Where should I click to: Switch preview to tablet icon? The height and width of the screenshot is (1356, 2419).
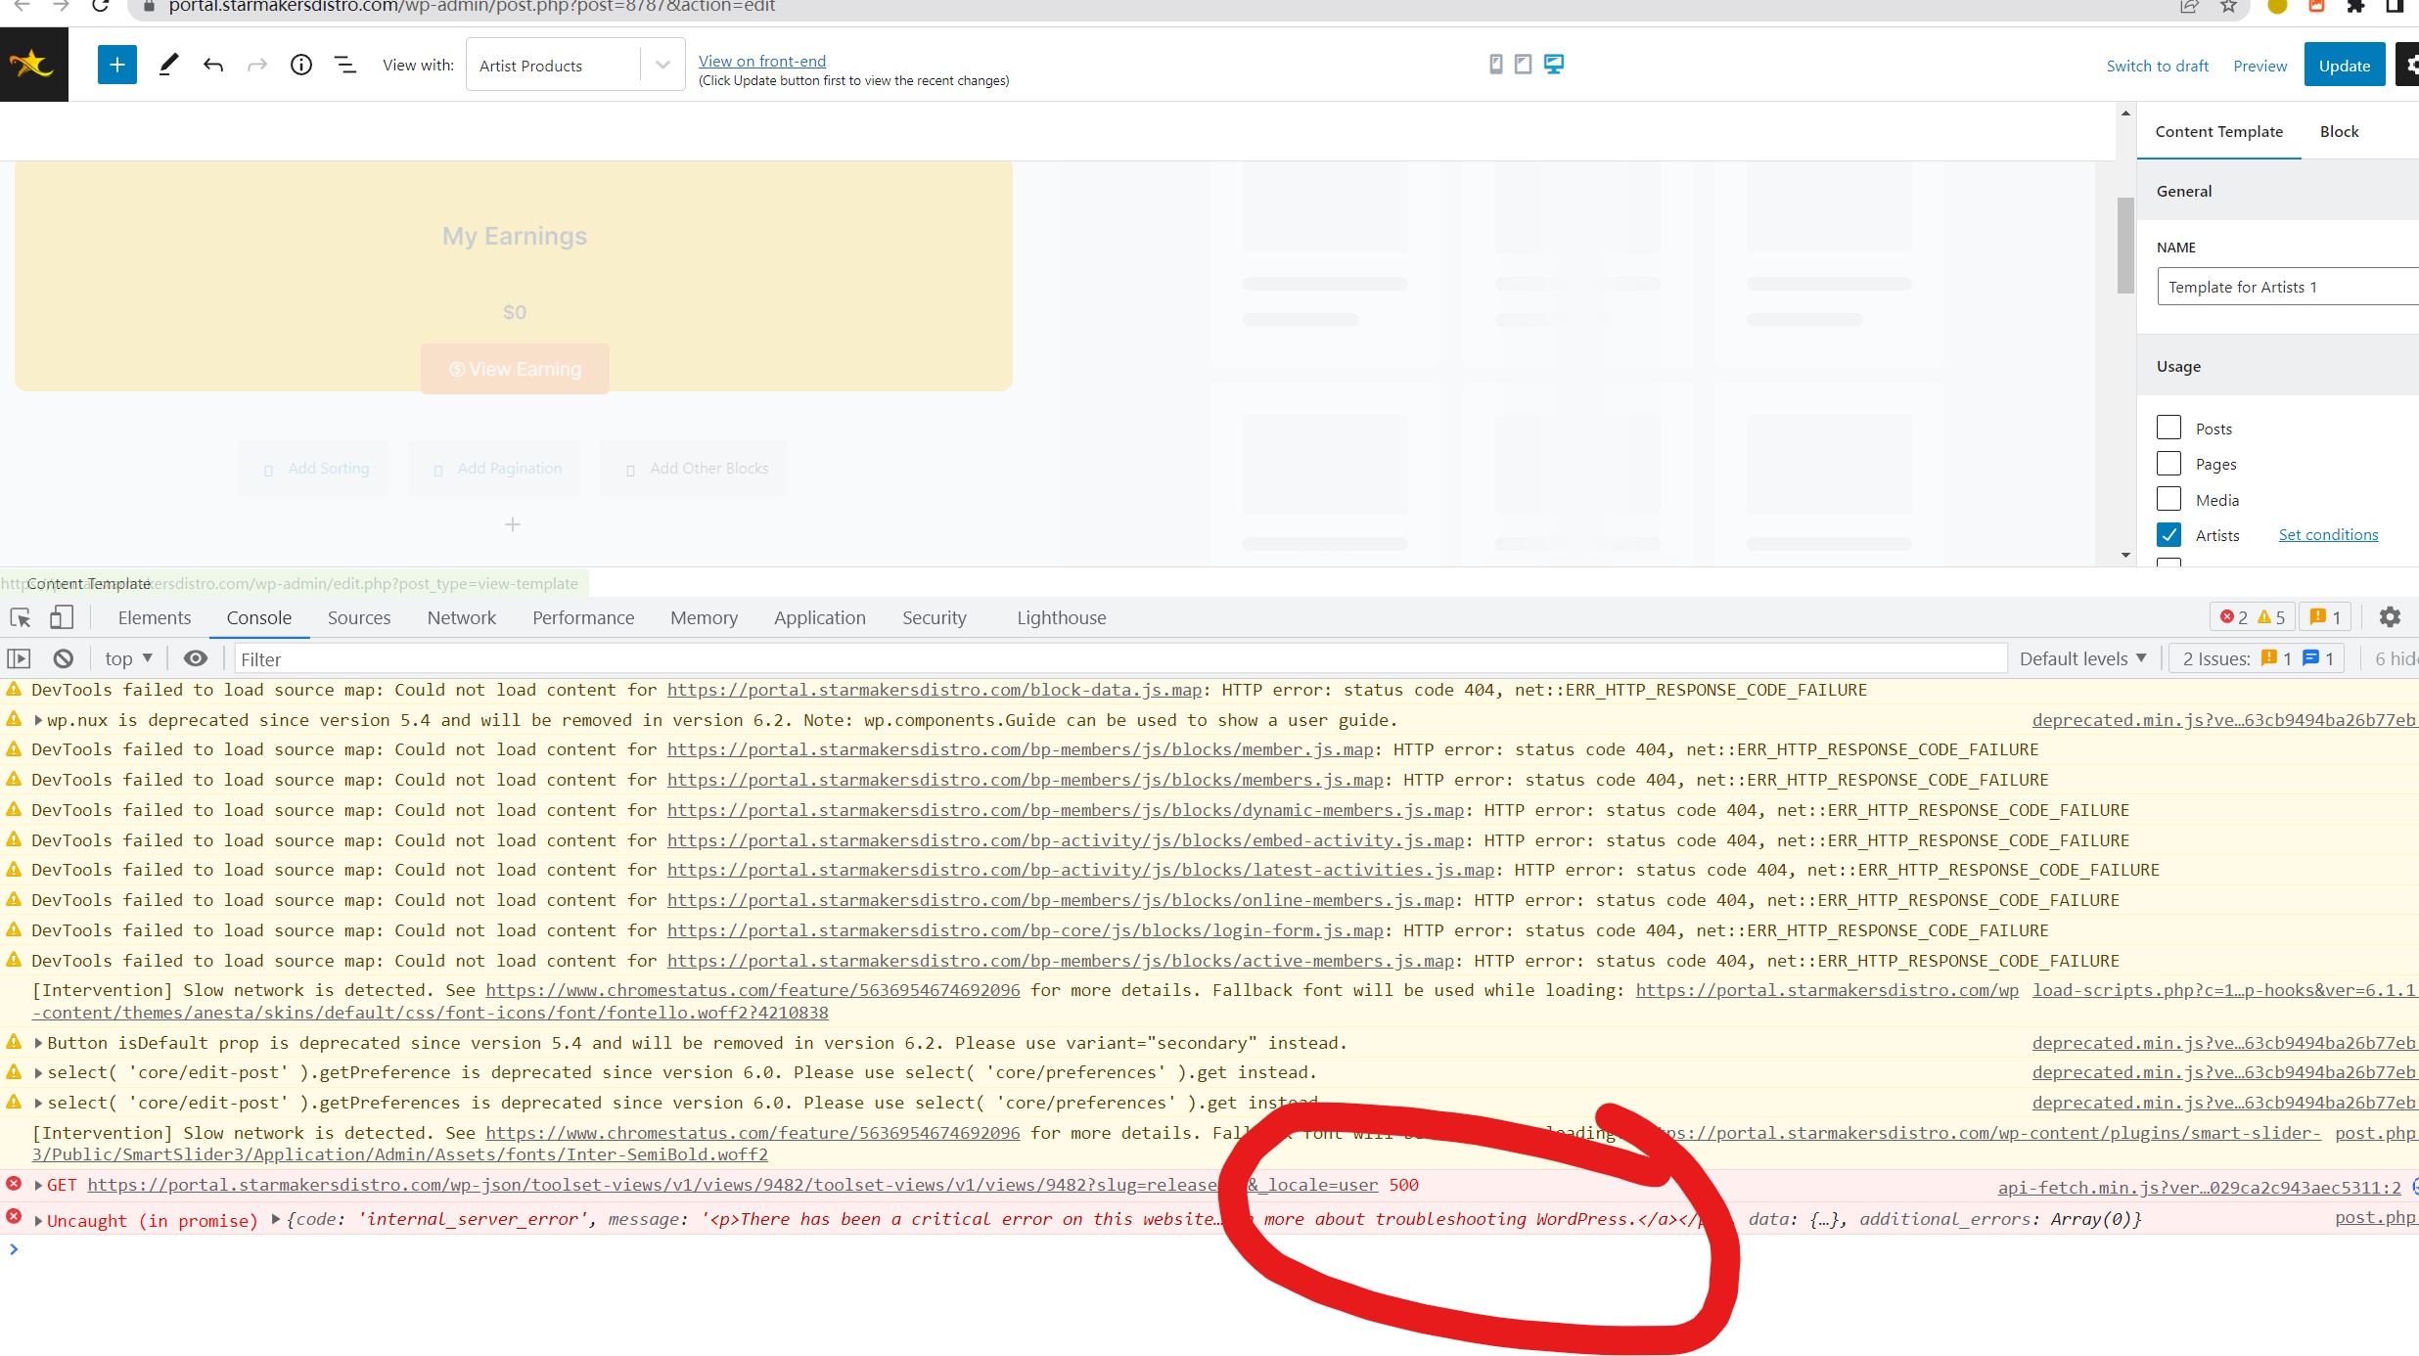pyautogui.click(x=1523, y=64)
